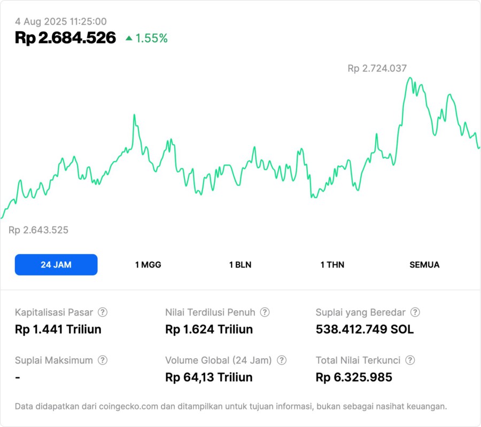Open help icon for Total Nilai Terkunci
This screenshot has height=427, width=481.
[x=410, y=360]
